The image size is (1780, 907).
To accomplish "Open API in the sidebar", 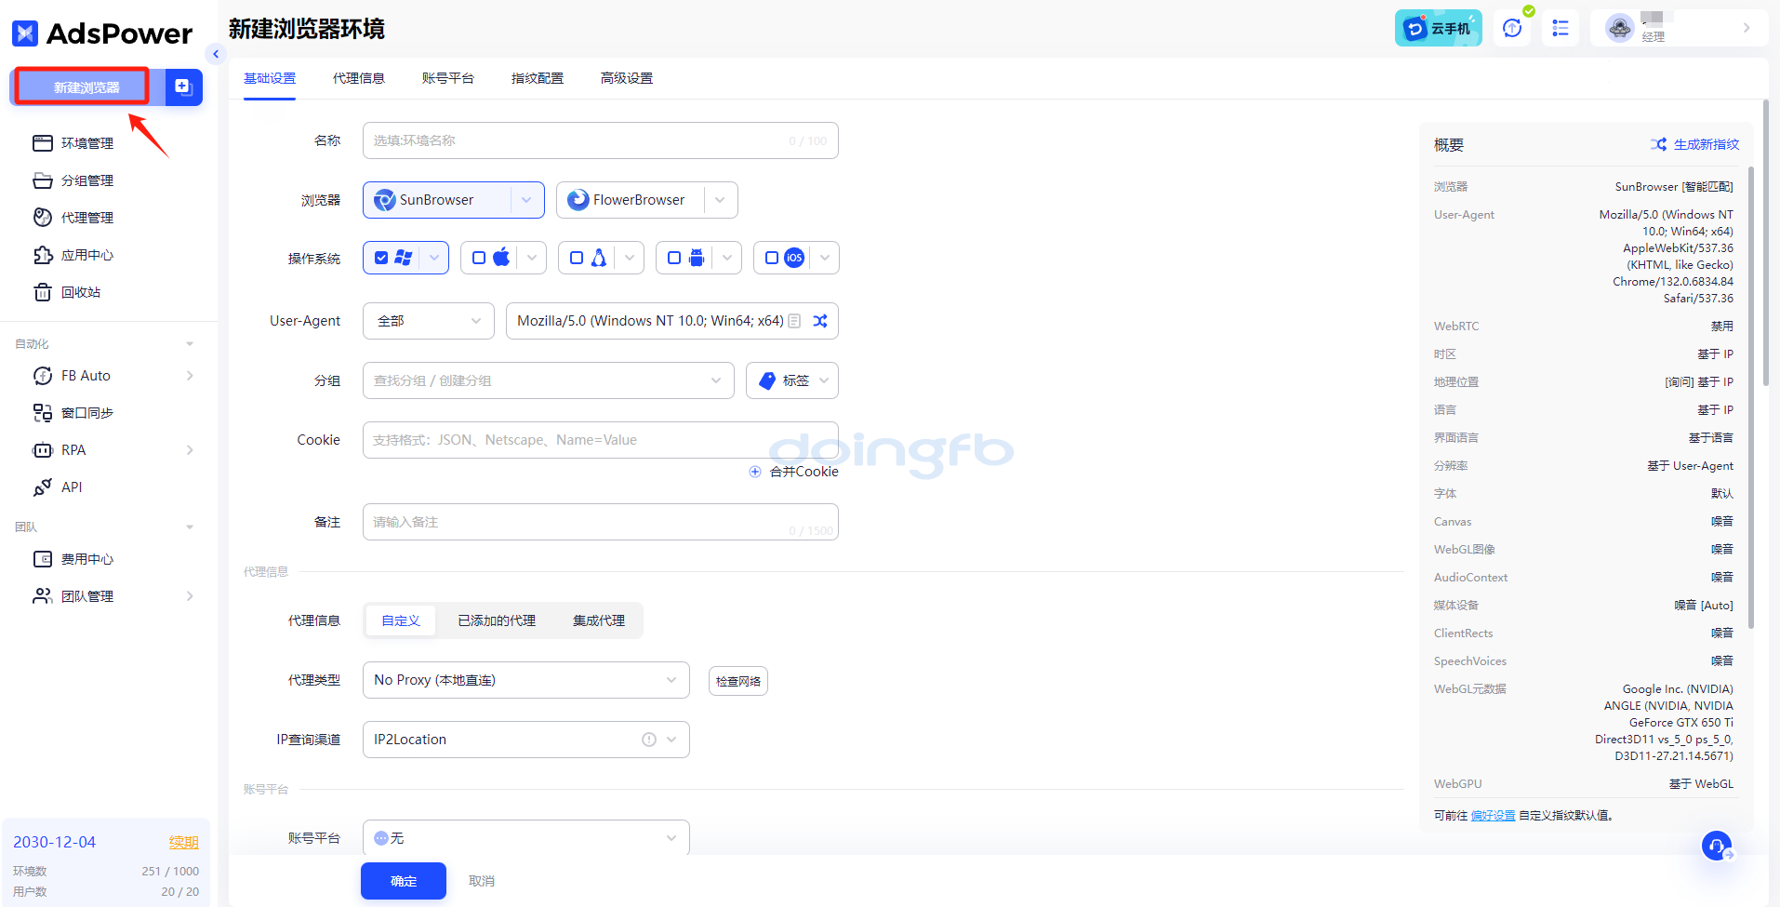I will click(71, 487).
